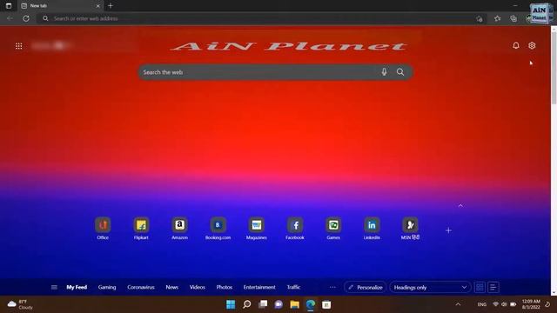Open the MSN Hindi quick link
The height and width of the screenshot is (313, 557).
click(410, 229)
